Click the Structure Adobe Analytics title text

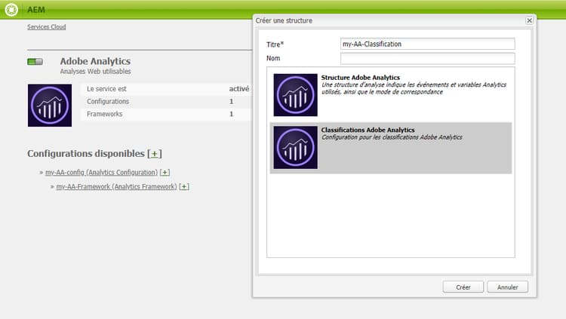pyautogui.click(x=360, y=78)
